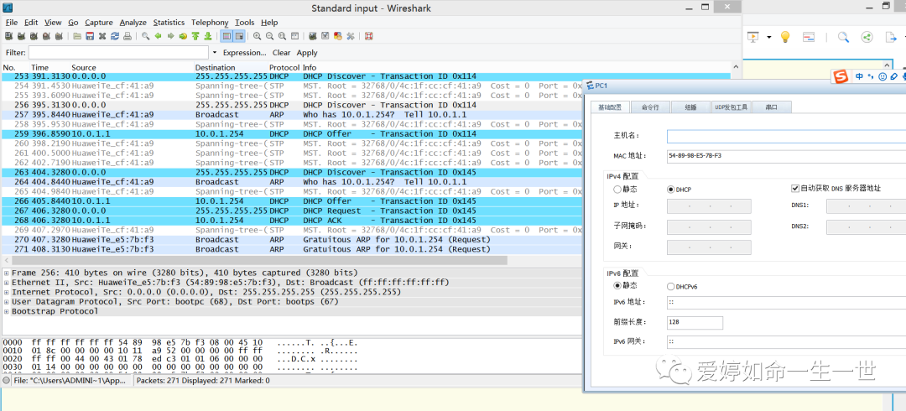Expand Internet Protocol tree node
The width and height of the screenshot is (906, 411).
(x=7, y=292)
